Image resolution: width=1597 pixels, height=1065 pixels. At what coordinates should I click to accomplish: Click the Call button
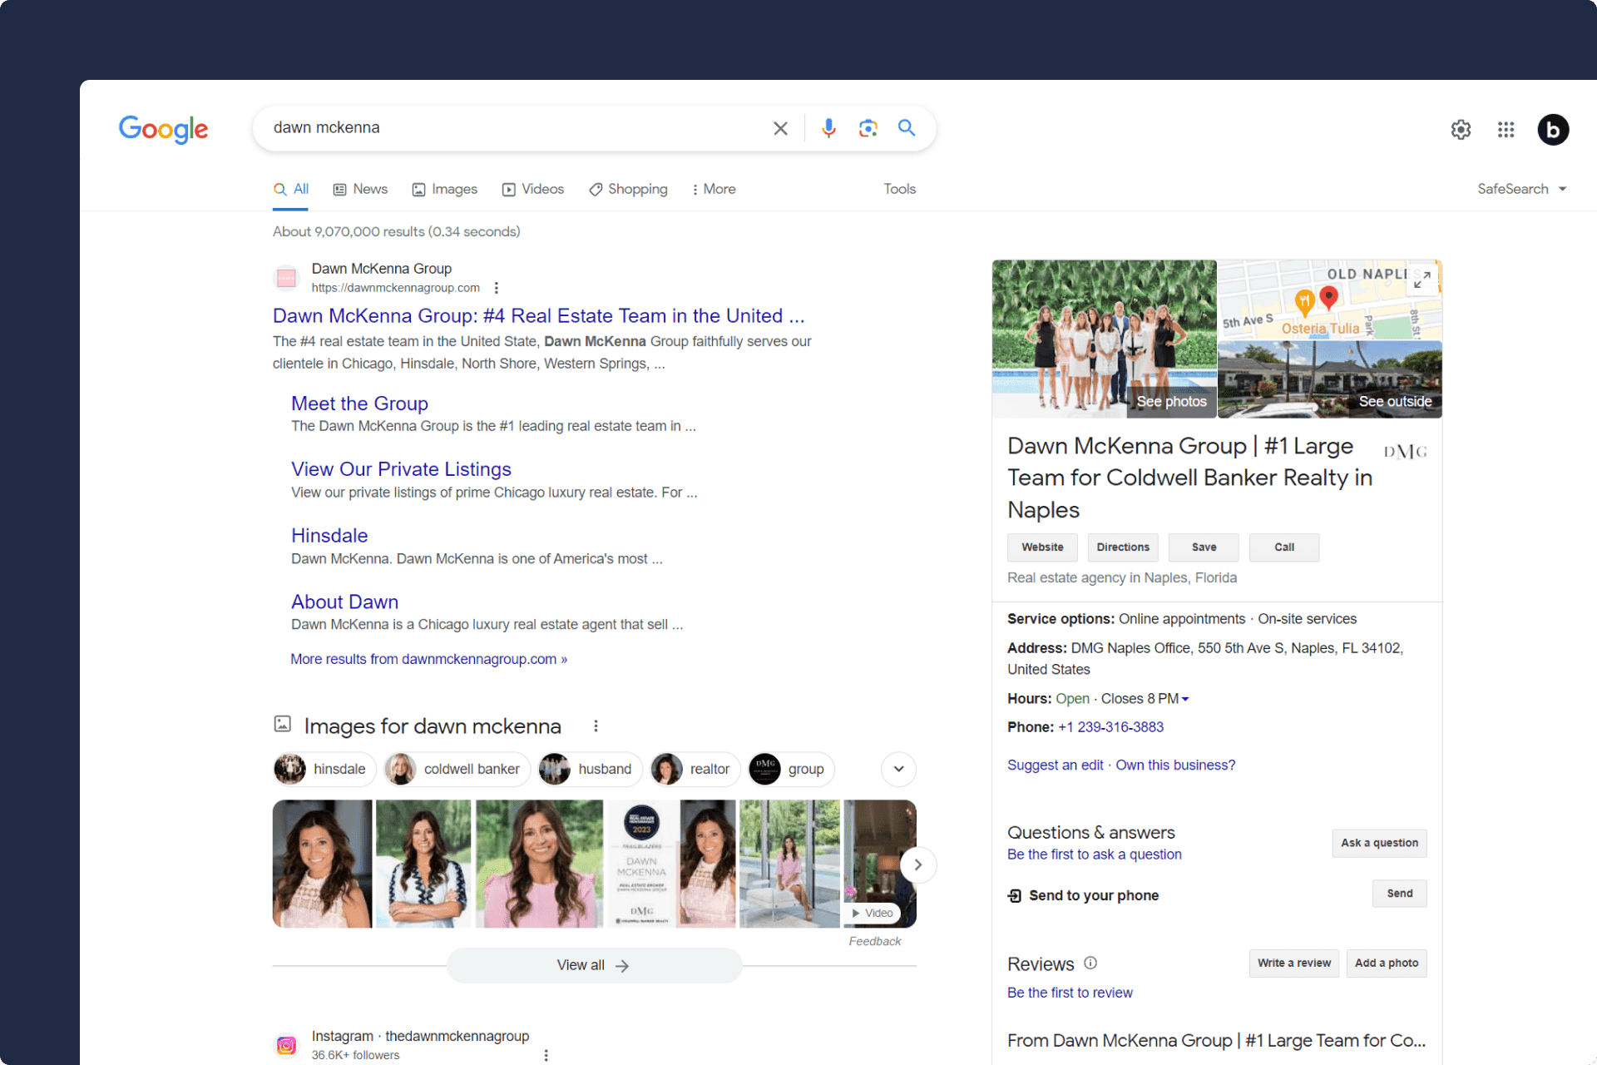[x=1284, y=547]
